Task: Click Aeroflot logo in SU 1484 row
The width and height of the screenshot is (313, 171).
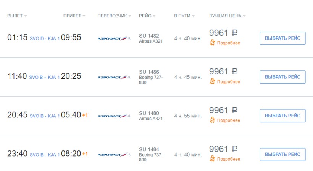Action: 114,155
